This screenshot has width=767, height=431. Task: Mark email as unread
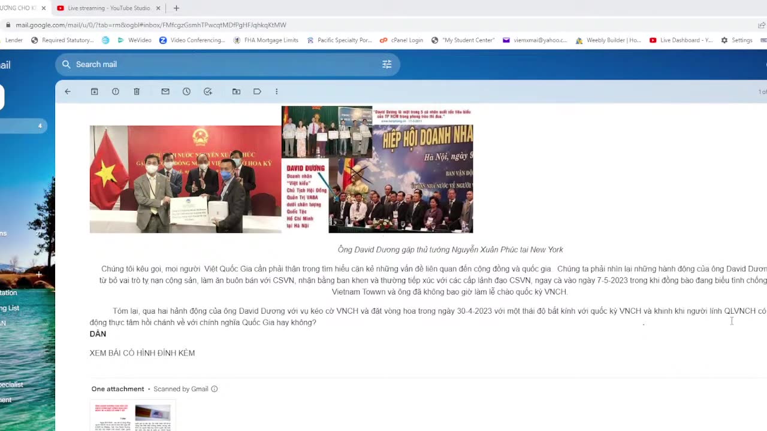[x=165, y=92]
